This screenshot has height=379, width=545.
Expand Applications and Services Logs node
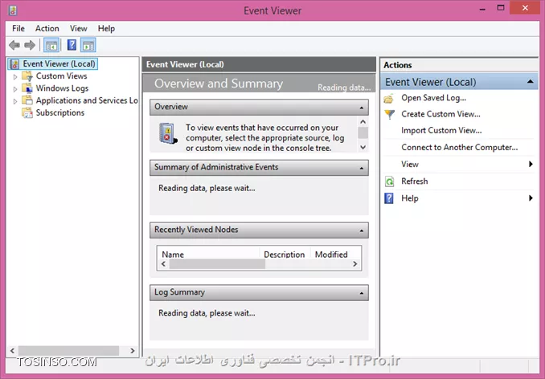(15, 101)
